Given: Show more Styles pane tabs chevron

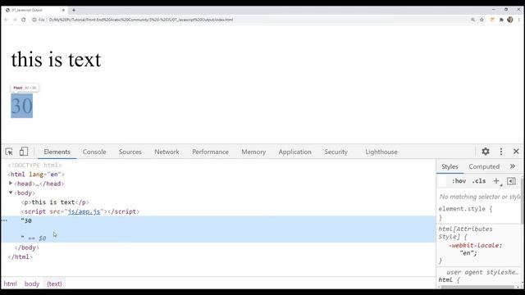Looking at the screenshot, I should point(512,166).
